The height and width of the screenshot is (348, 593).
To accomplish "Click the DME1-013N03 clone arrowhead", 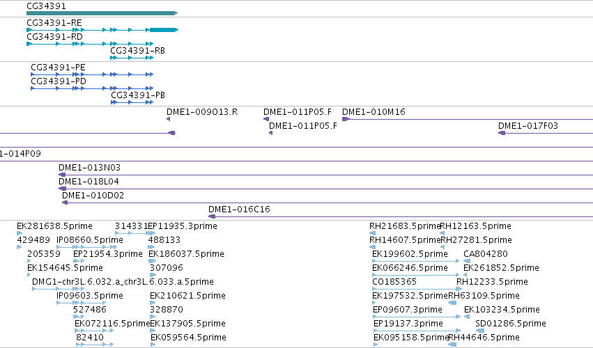I will pyautogui.click(x=62, y=175).
